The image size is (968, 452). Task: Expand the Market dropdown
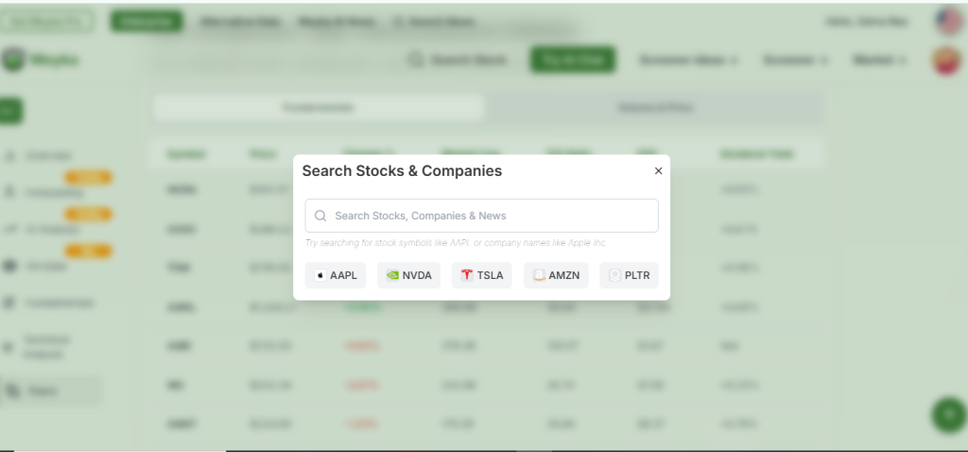click(879, 60)
